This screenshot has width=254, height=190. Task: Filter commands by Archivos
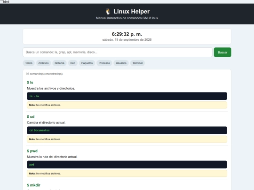(x=43, y=63)
